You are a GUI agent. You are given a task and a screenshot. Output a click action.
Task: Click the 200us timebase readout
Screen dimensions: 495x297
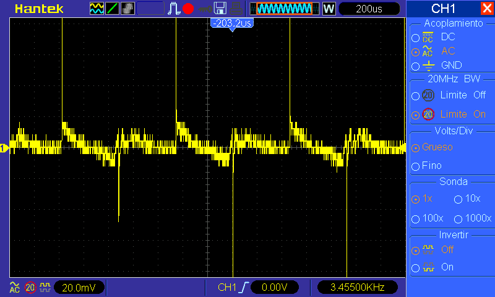pos(369,9)
